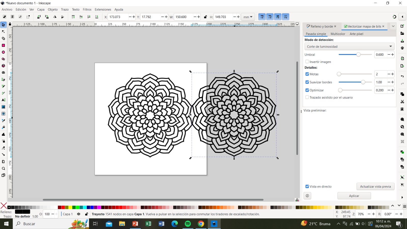The height and width of the screenshot is (229, 407).
Task: Click the Aplicar button
Action: point(354,196)
